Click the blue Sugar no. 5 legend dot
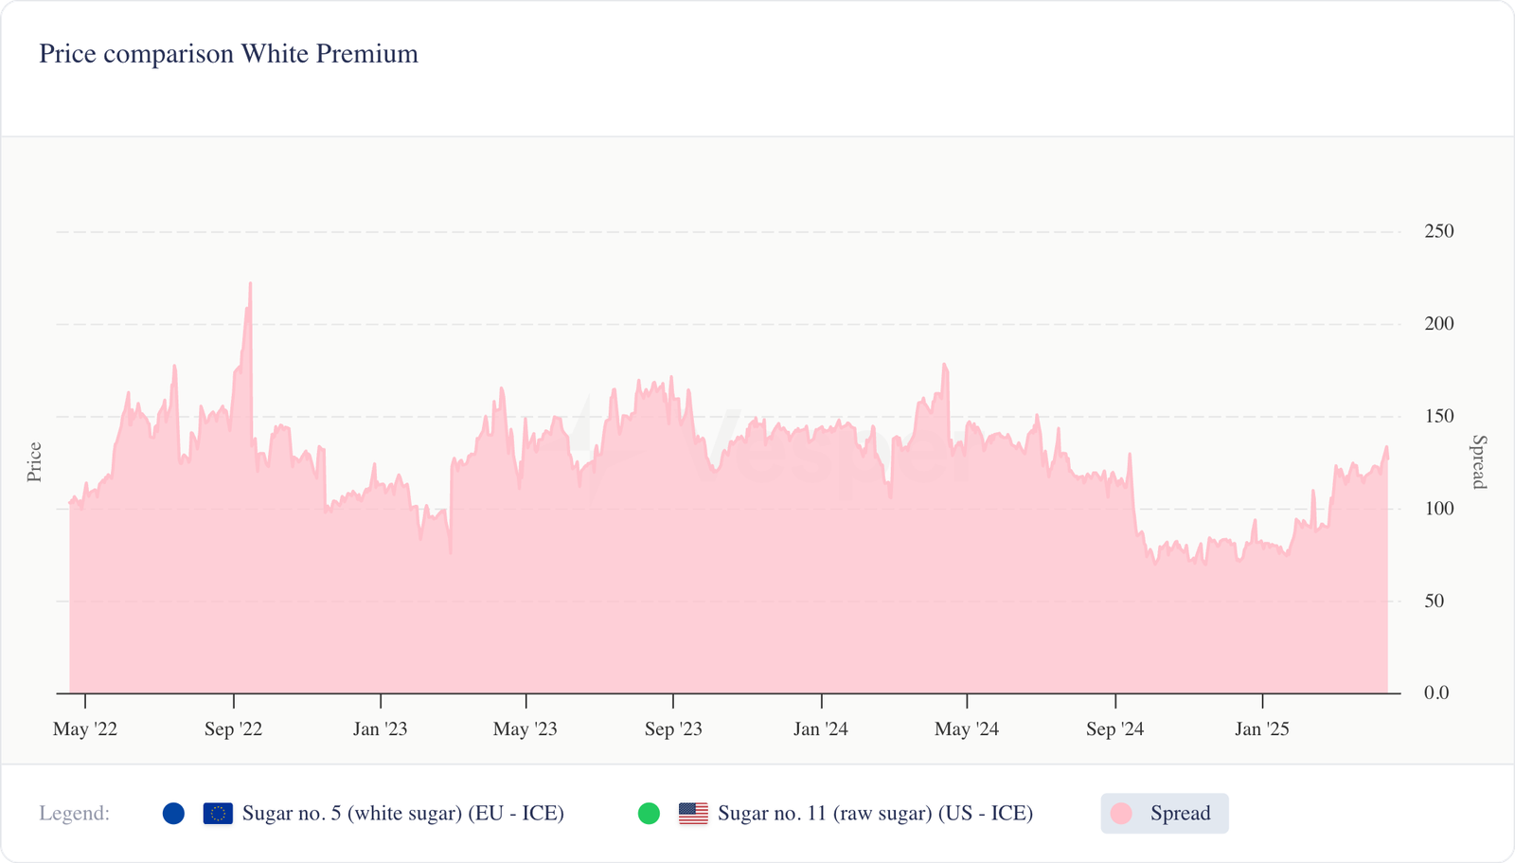Image resolution: width=1515 pixels, height=863 pixels. (173, 814)
